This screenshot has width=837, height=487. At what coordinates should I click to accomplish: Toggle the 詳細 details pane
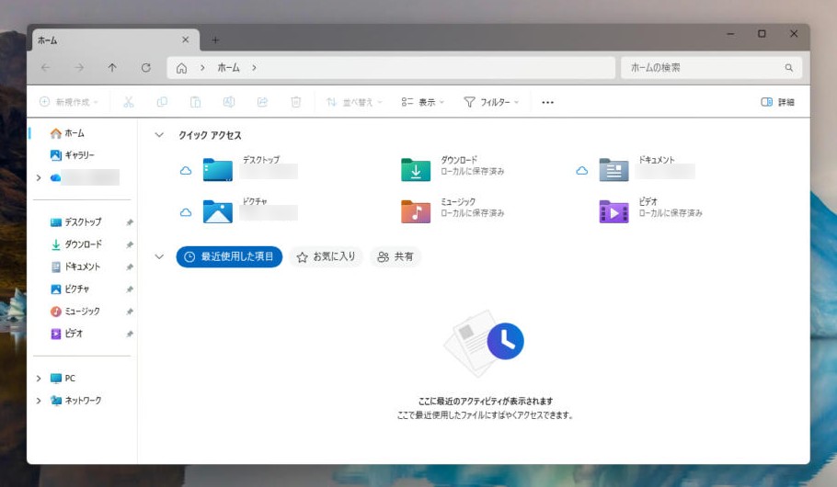pos(778,102)
